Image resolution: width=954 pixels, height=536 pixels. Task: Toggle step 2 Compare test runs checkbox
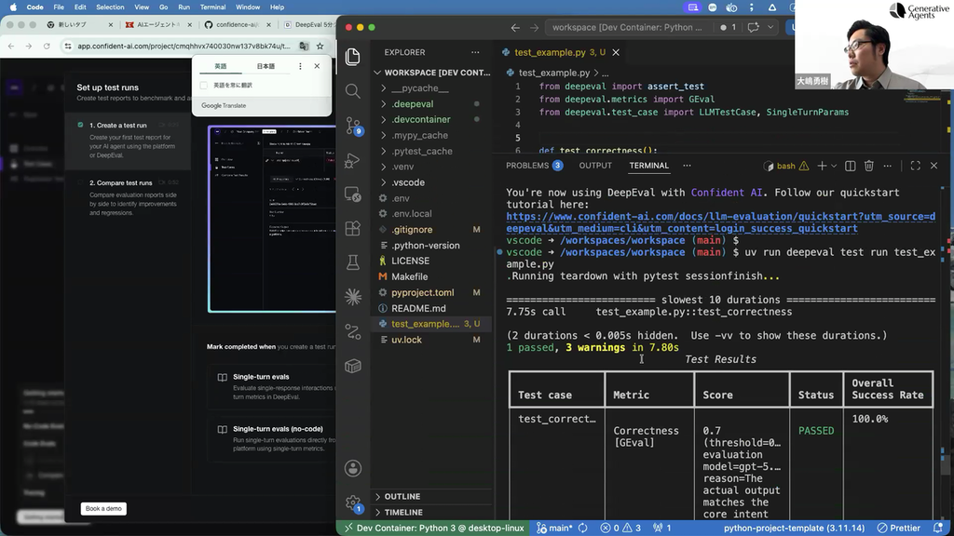coord(80,182)
